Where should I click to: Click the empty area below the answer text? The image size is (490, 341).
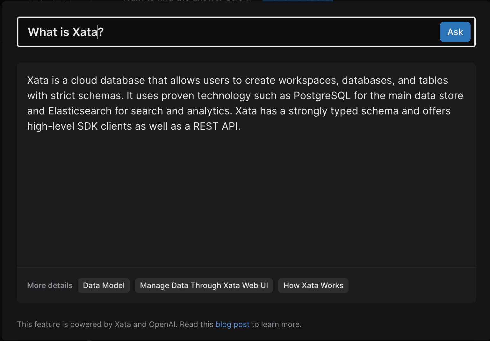245,198
